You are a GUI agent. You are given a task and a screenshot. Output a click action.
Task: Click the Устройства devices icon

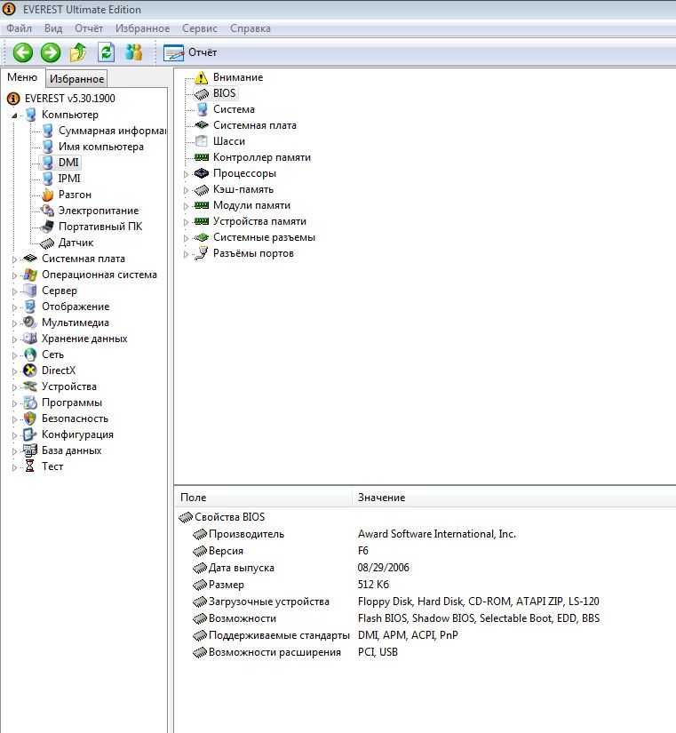click(x=30, y=386)
